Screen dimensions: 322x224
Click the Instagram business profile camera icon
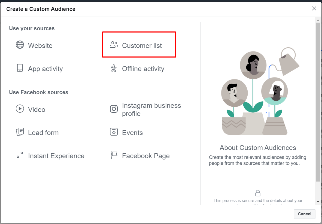(x=114, y=109)
